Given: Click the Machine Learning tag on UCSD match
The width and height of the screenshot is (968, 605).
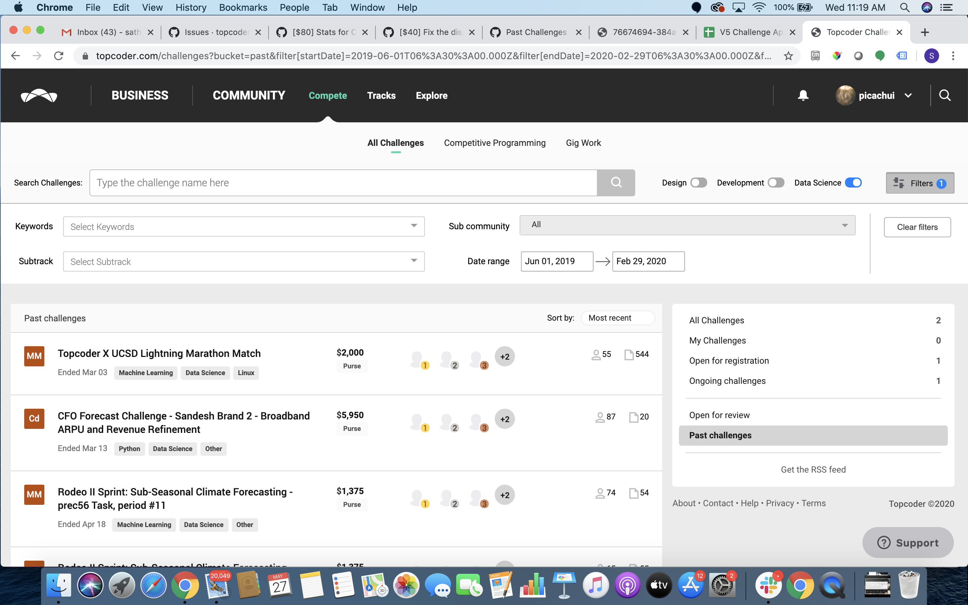Looking at the screenshot, I should (146, 373).
